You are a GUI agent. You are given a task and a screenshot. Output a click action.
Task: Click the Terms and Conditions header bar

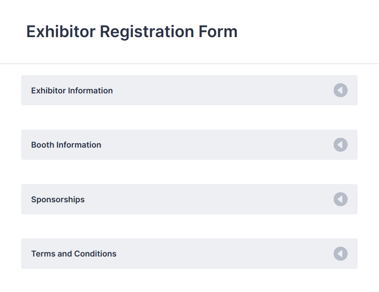(x=189, y=254)
